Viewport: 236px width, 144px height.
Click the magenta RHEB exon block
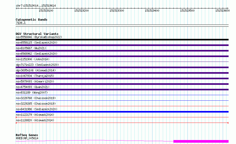(201, 141)
